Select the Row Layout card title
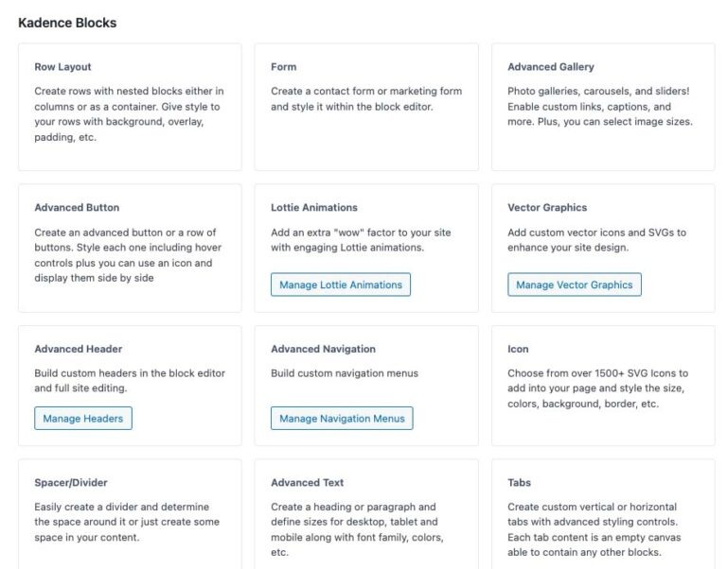The height and width of the screenshot is (569, 727). [62, 67]
